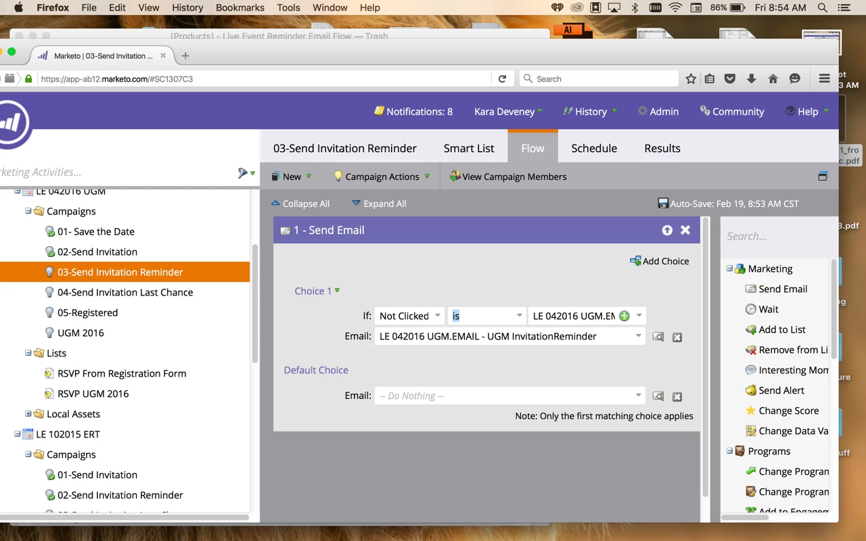Expand All flow steps
The height and width of the screenshot is (541, 866).
379,204
